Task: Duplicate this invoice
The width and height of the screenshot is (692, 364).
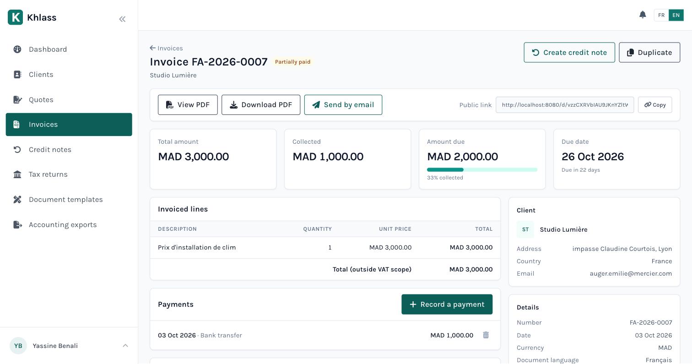Action: (x=649, y=53)
